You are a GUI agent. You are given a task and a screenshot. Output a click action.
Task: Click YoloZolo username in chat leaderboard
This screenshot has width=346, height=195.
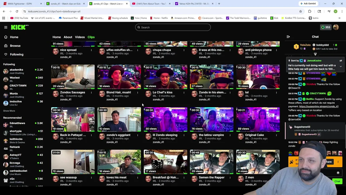(x=305, y=45)
